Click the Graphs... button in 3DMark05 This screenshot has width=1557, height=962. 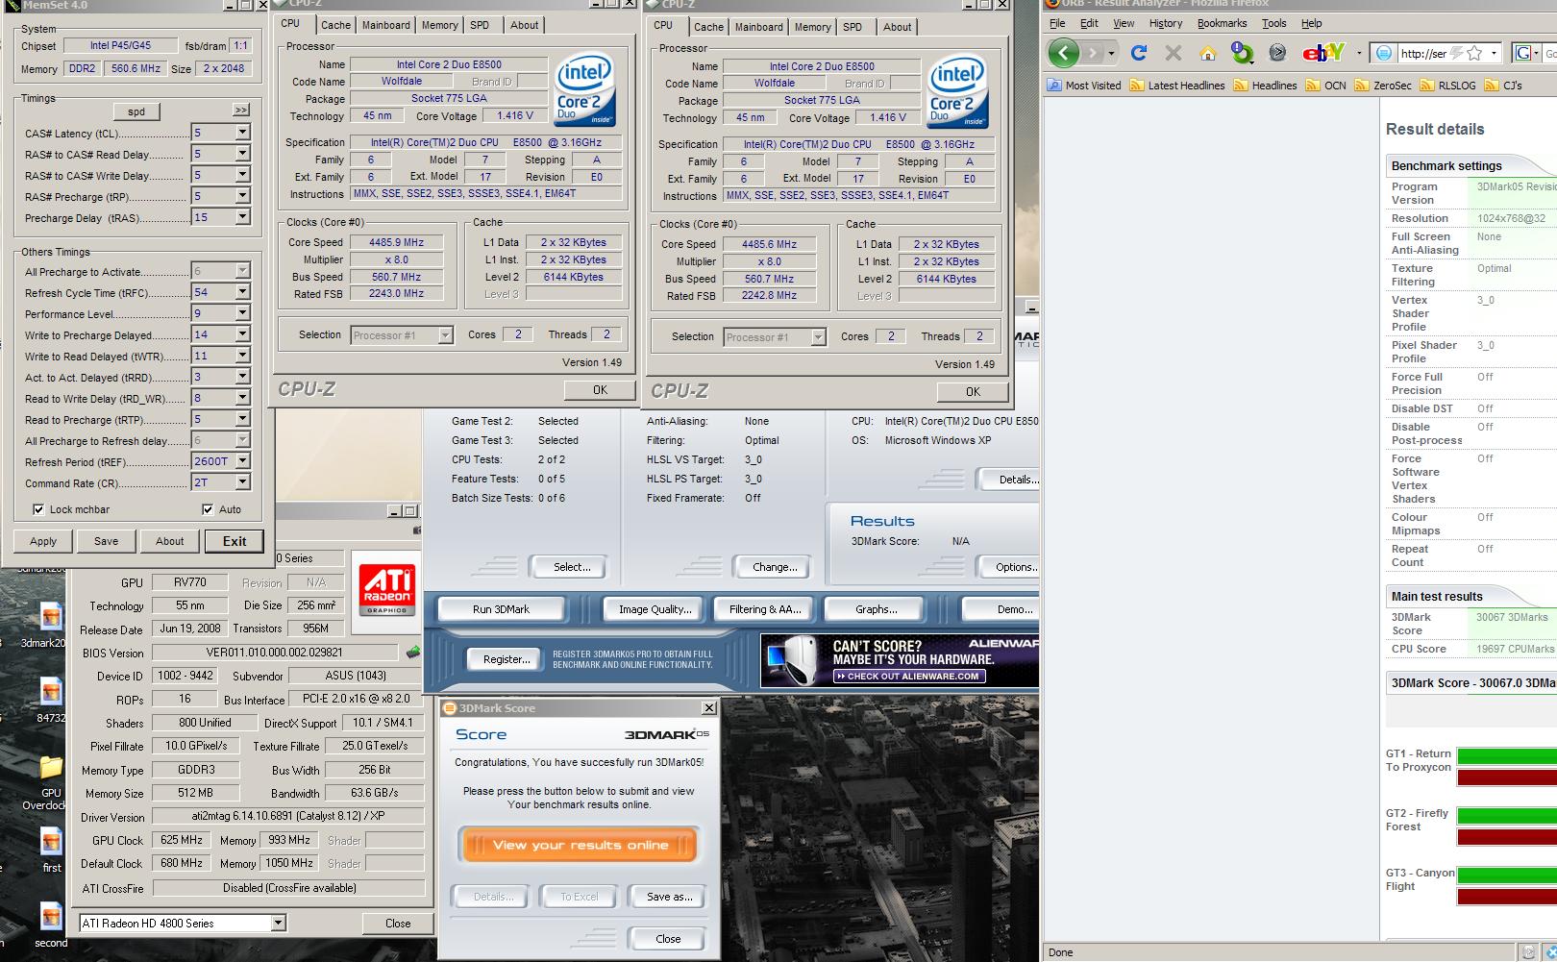876,609
